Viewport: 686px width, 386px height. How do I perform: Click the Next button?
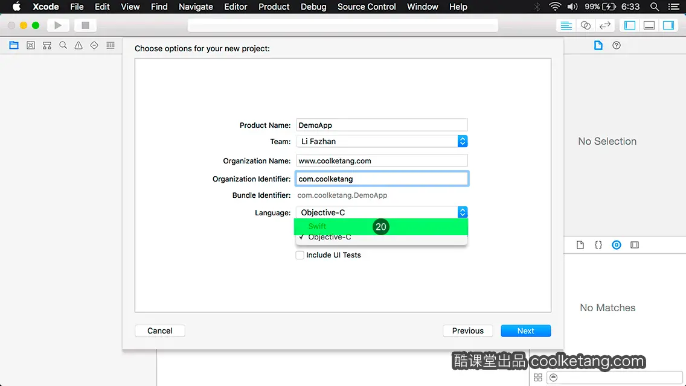[x=526, y=331]
